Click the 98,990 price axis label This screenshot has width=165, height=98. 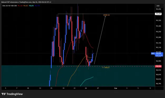(158, 61)
